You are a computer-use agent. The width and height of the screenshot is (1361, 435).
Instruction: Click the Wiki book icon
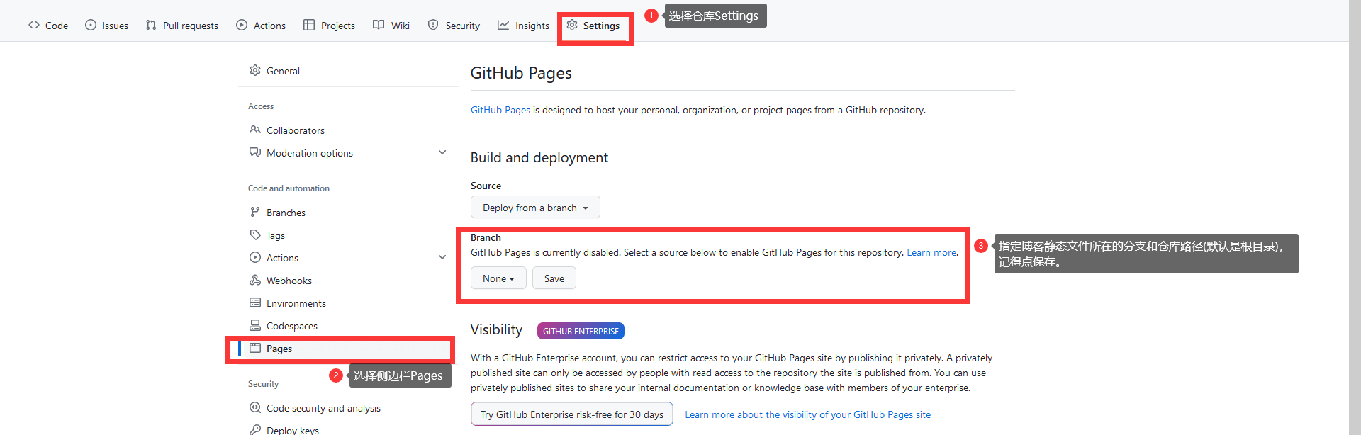[379, 25]
